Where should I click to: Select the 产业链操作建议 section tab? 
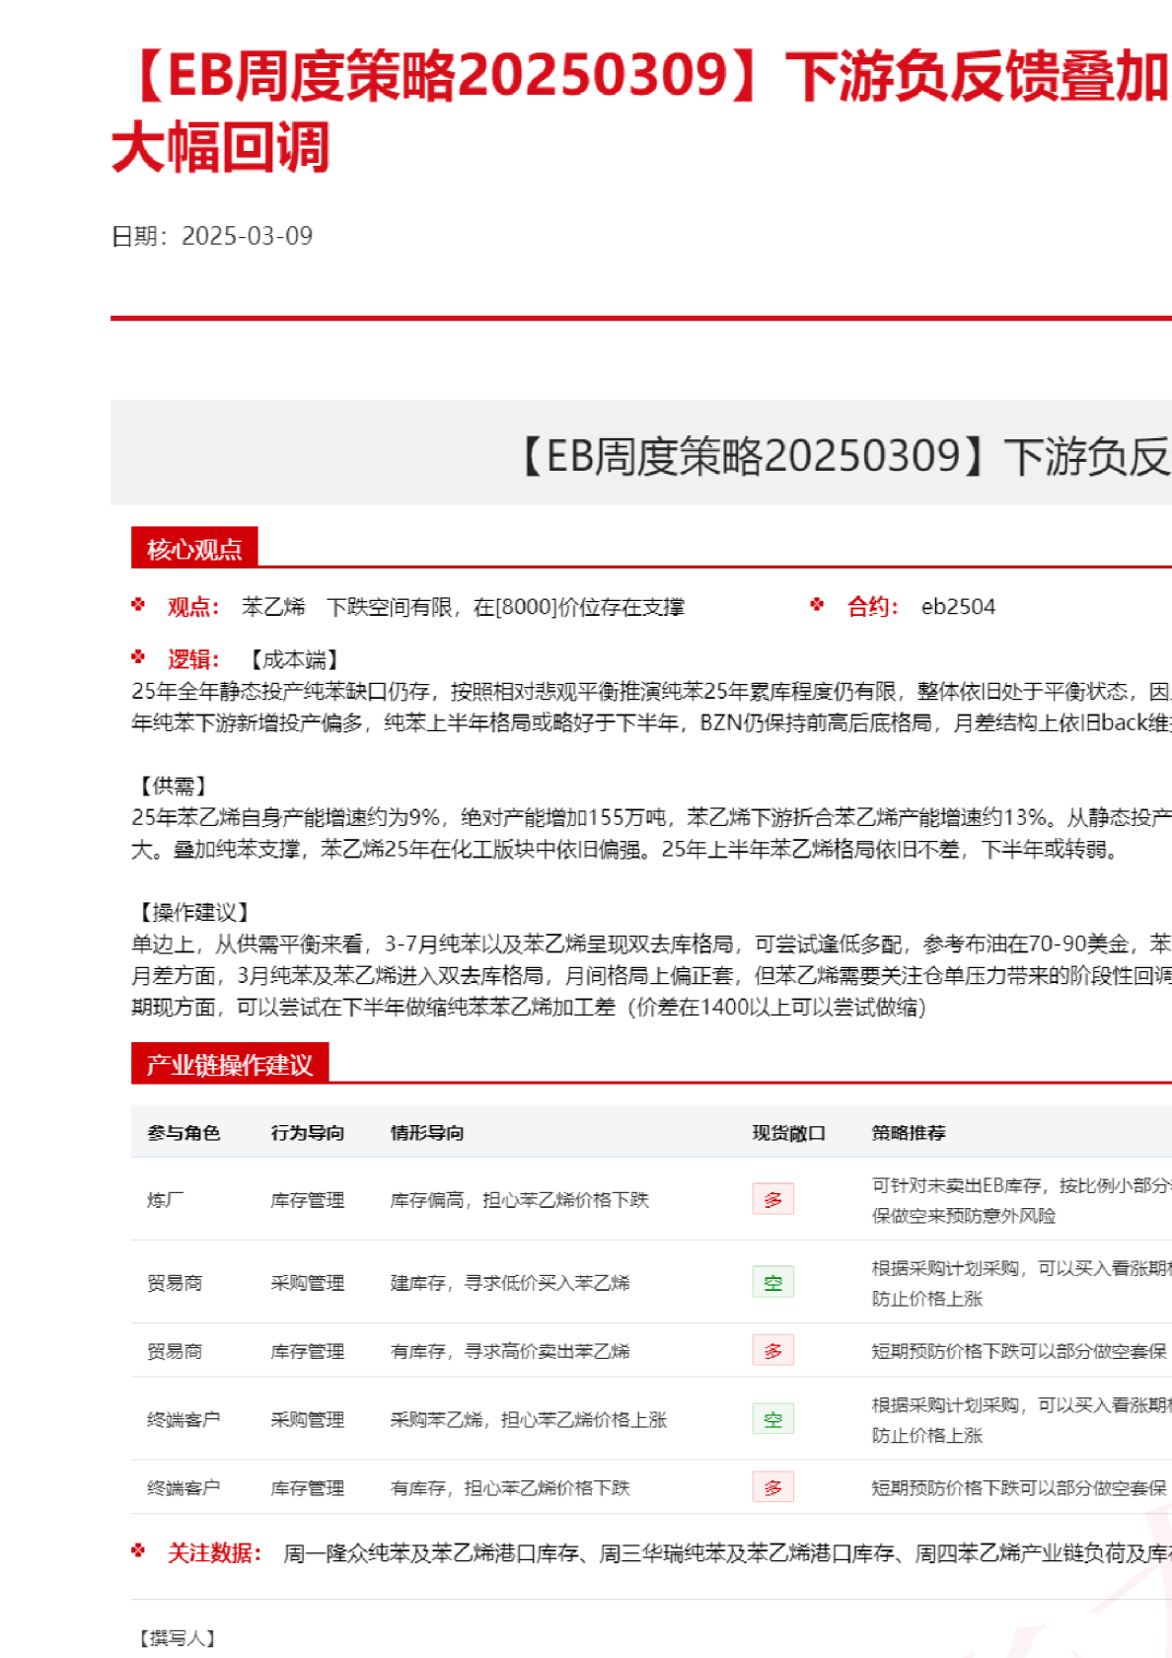pos(230,1064)
